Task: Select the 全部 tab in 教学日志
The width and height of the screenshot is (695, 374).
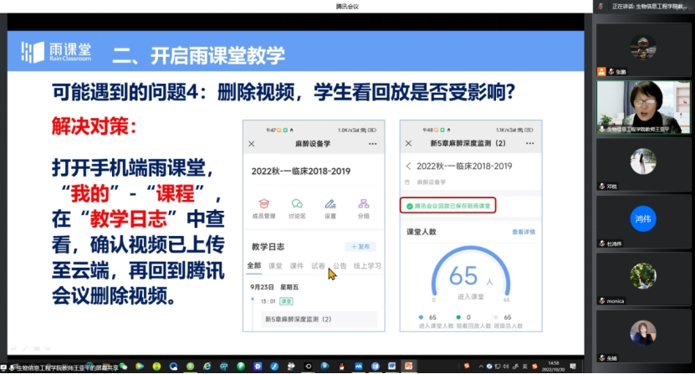Action: pyautogui.click(x=254, y=266)
